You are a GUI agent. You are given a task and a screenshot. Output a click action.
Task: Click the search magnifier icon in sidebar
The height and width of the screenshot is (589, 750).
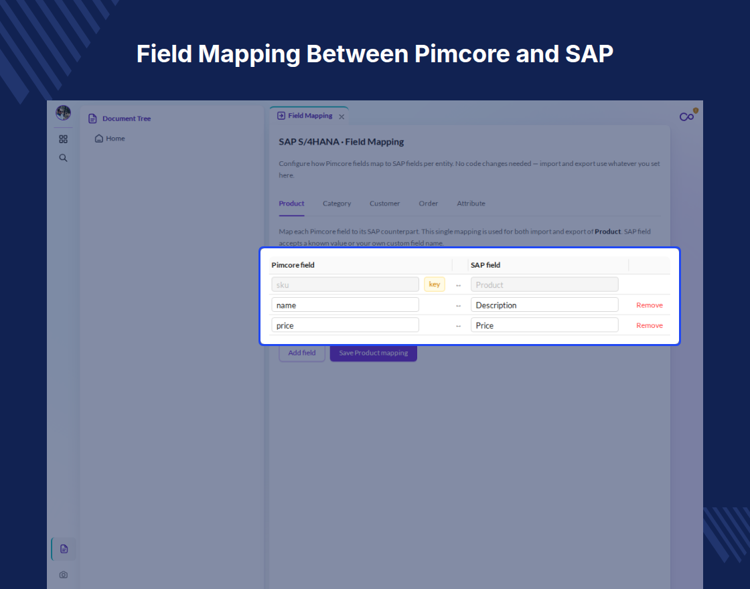point(63,158)
